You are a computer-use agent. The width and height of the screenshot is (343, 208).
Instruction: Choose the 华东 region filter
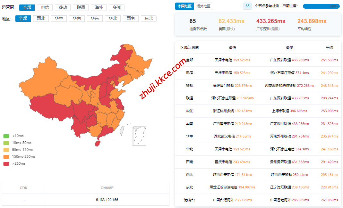coord(95,19)
